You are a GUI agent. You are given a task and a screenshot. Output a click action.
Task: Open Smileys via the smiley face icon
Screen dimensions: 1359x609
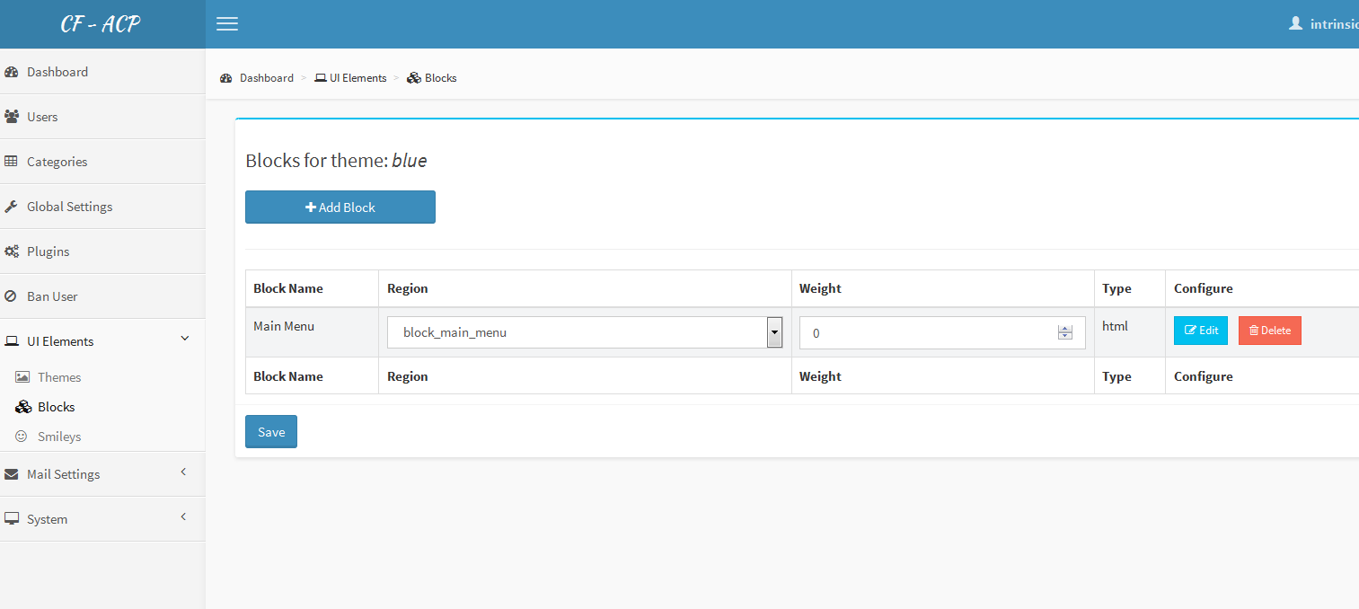pos(22,437)
